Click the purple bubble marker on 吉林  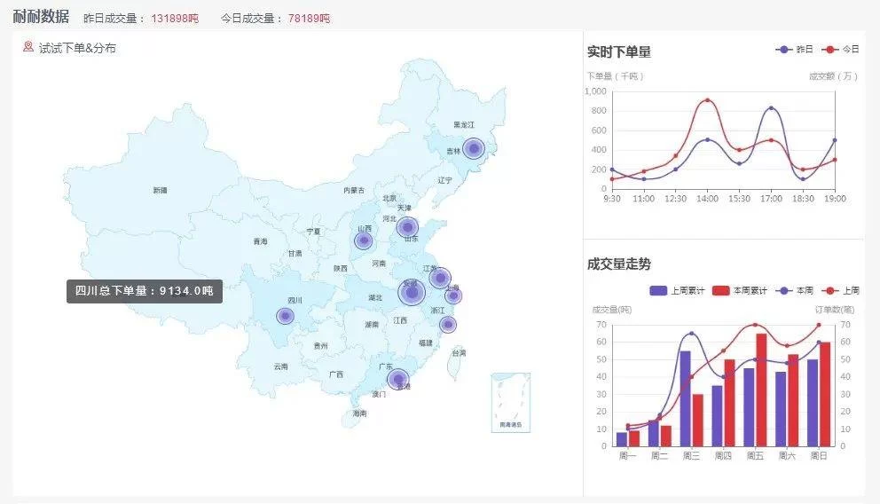point(474,148)
